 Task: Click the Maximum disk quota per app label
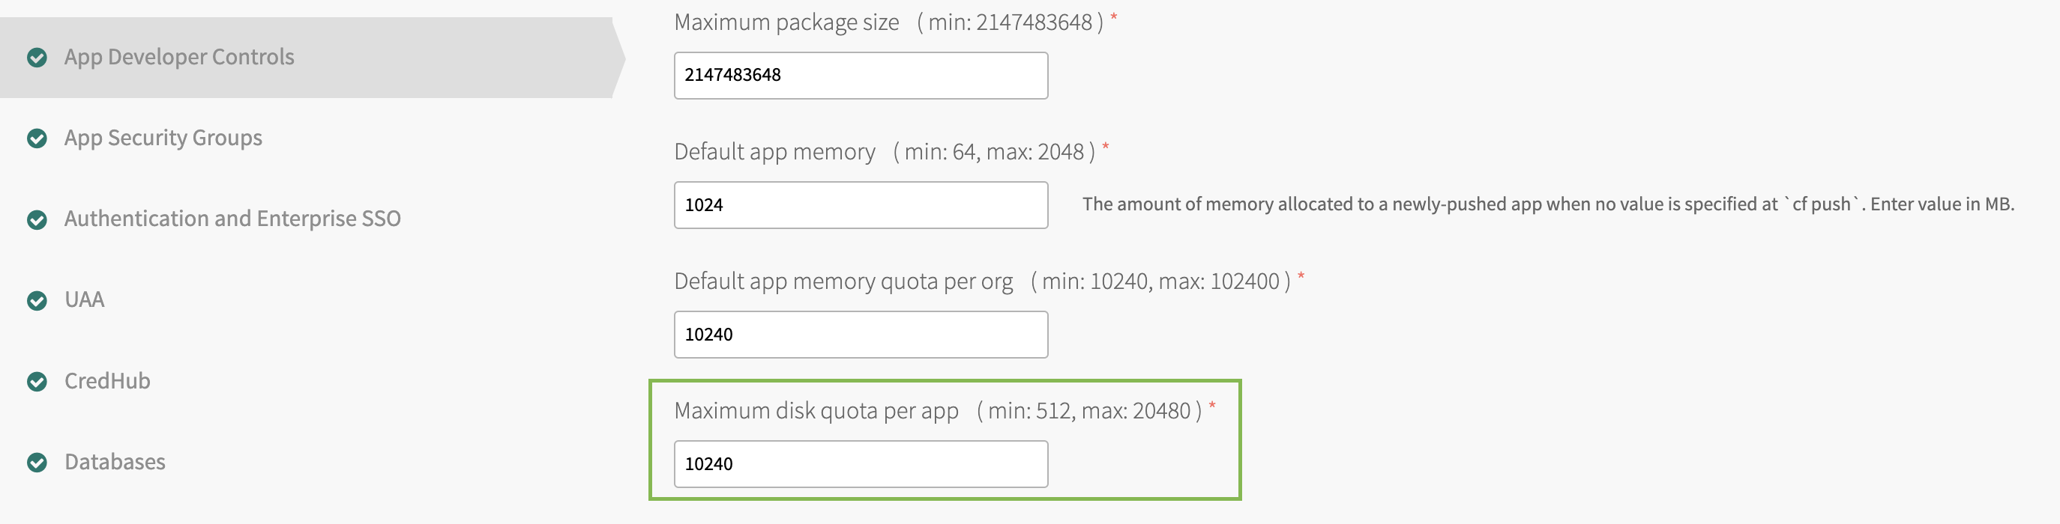(x=816, y=410)
